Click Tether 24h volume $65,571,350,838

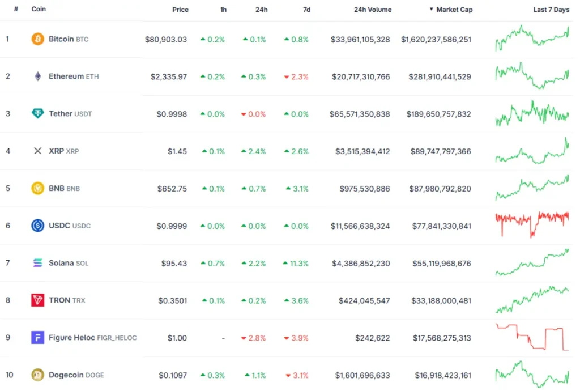(360, 114)
